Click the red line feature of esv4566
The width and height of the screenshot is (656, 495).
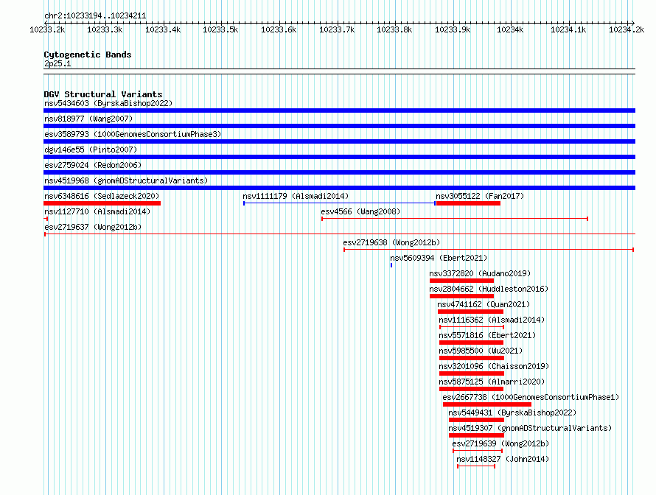455,219
